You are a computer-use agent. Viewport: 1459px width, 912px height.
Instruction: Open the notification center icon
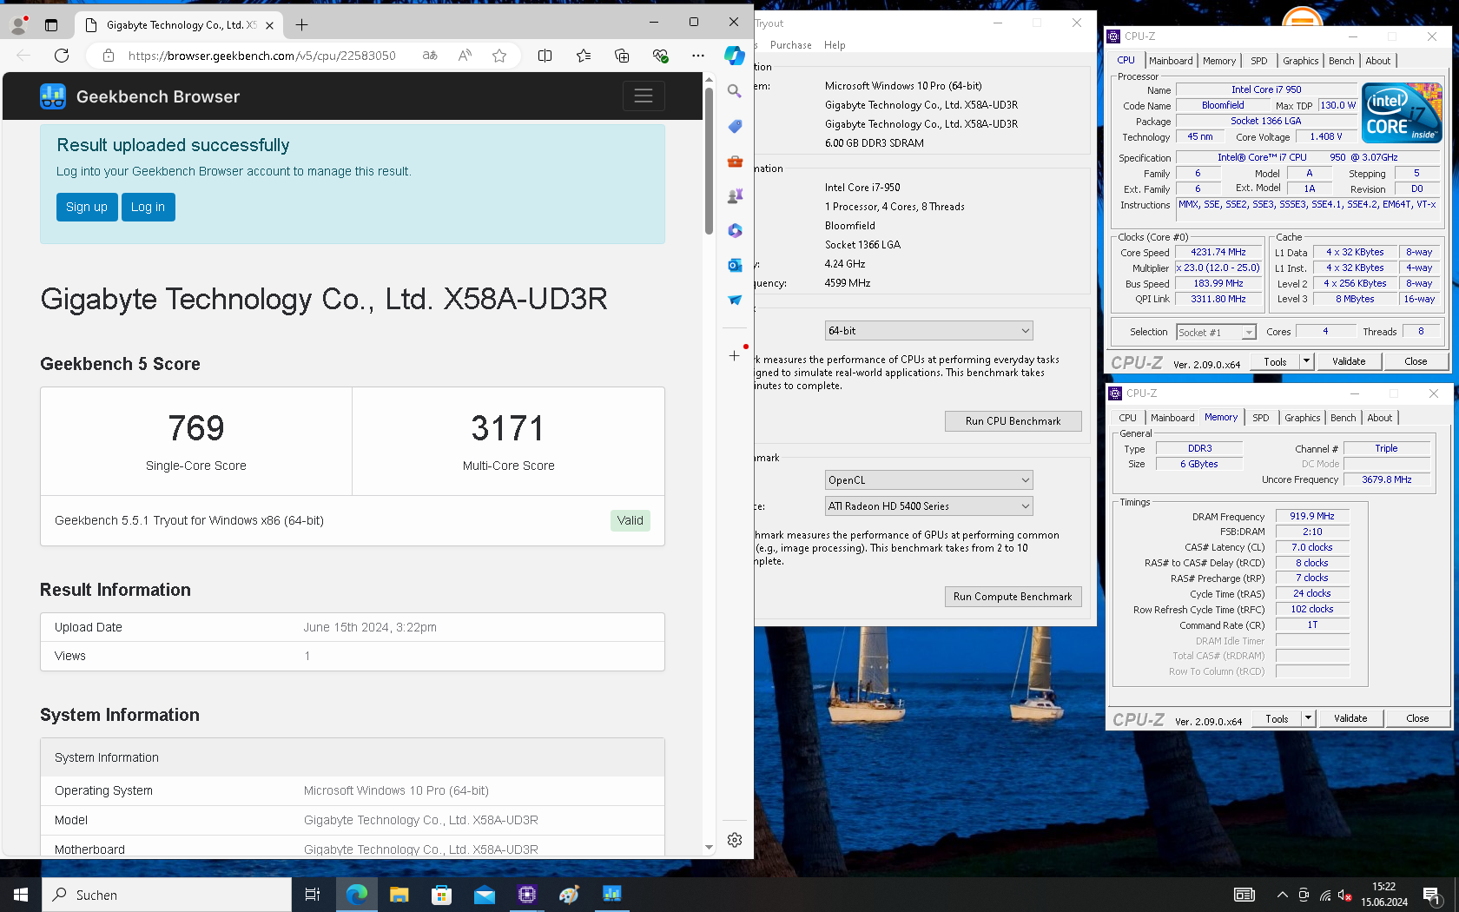(x=1432, y=895)
